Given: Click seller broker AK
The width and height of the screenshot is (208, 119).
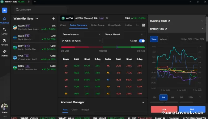Looking at the screenshot, I should coord(108,66).
